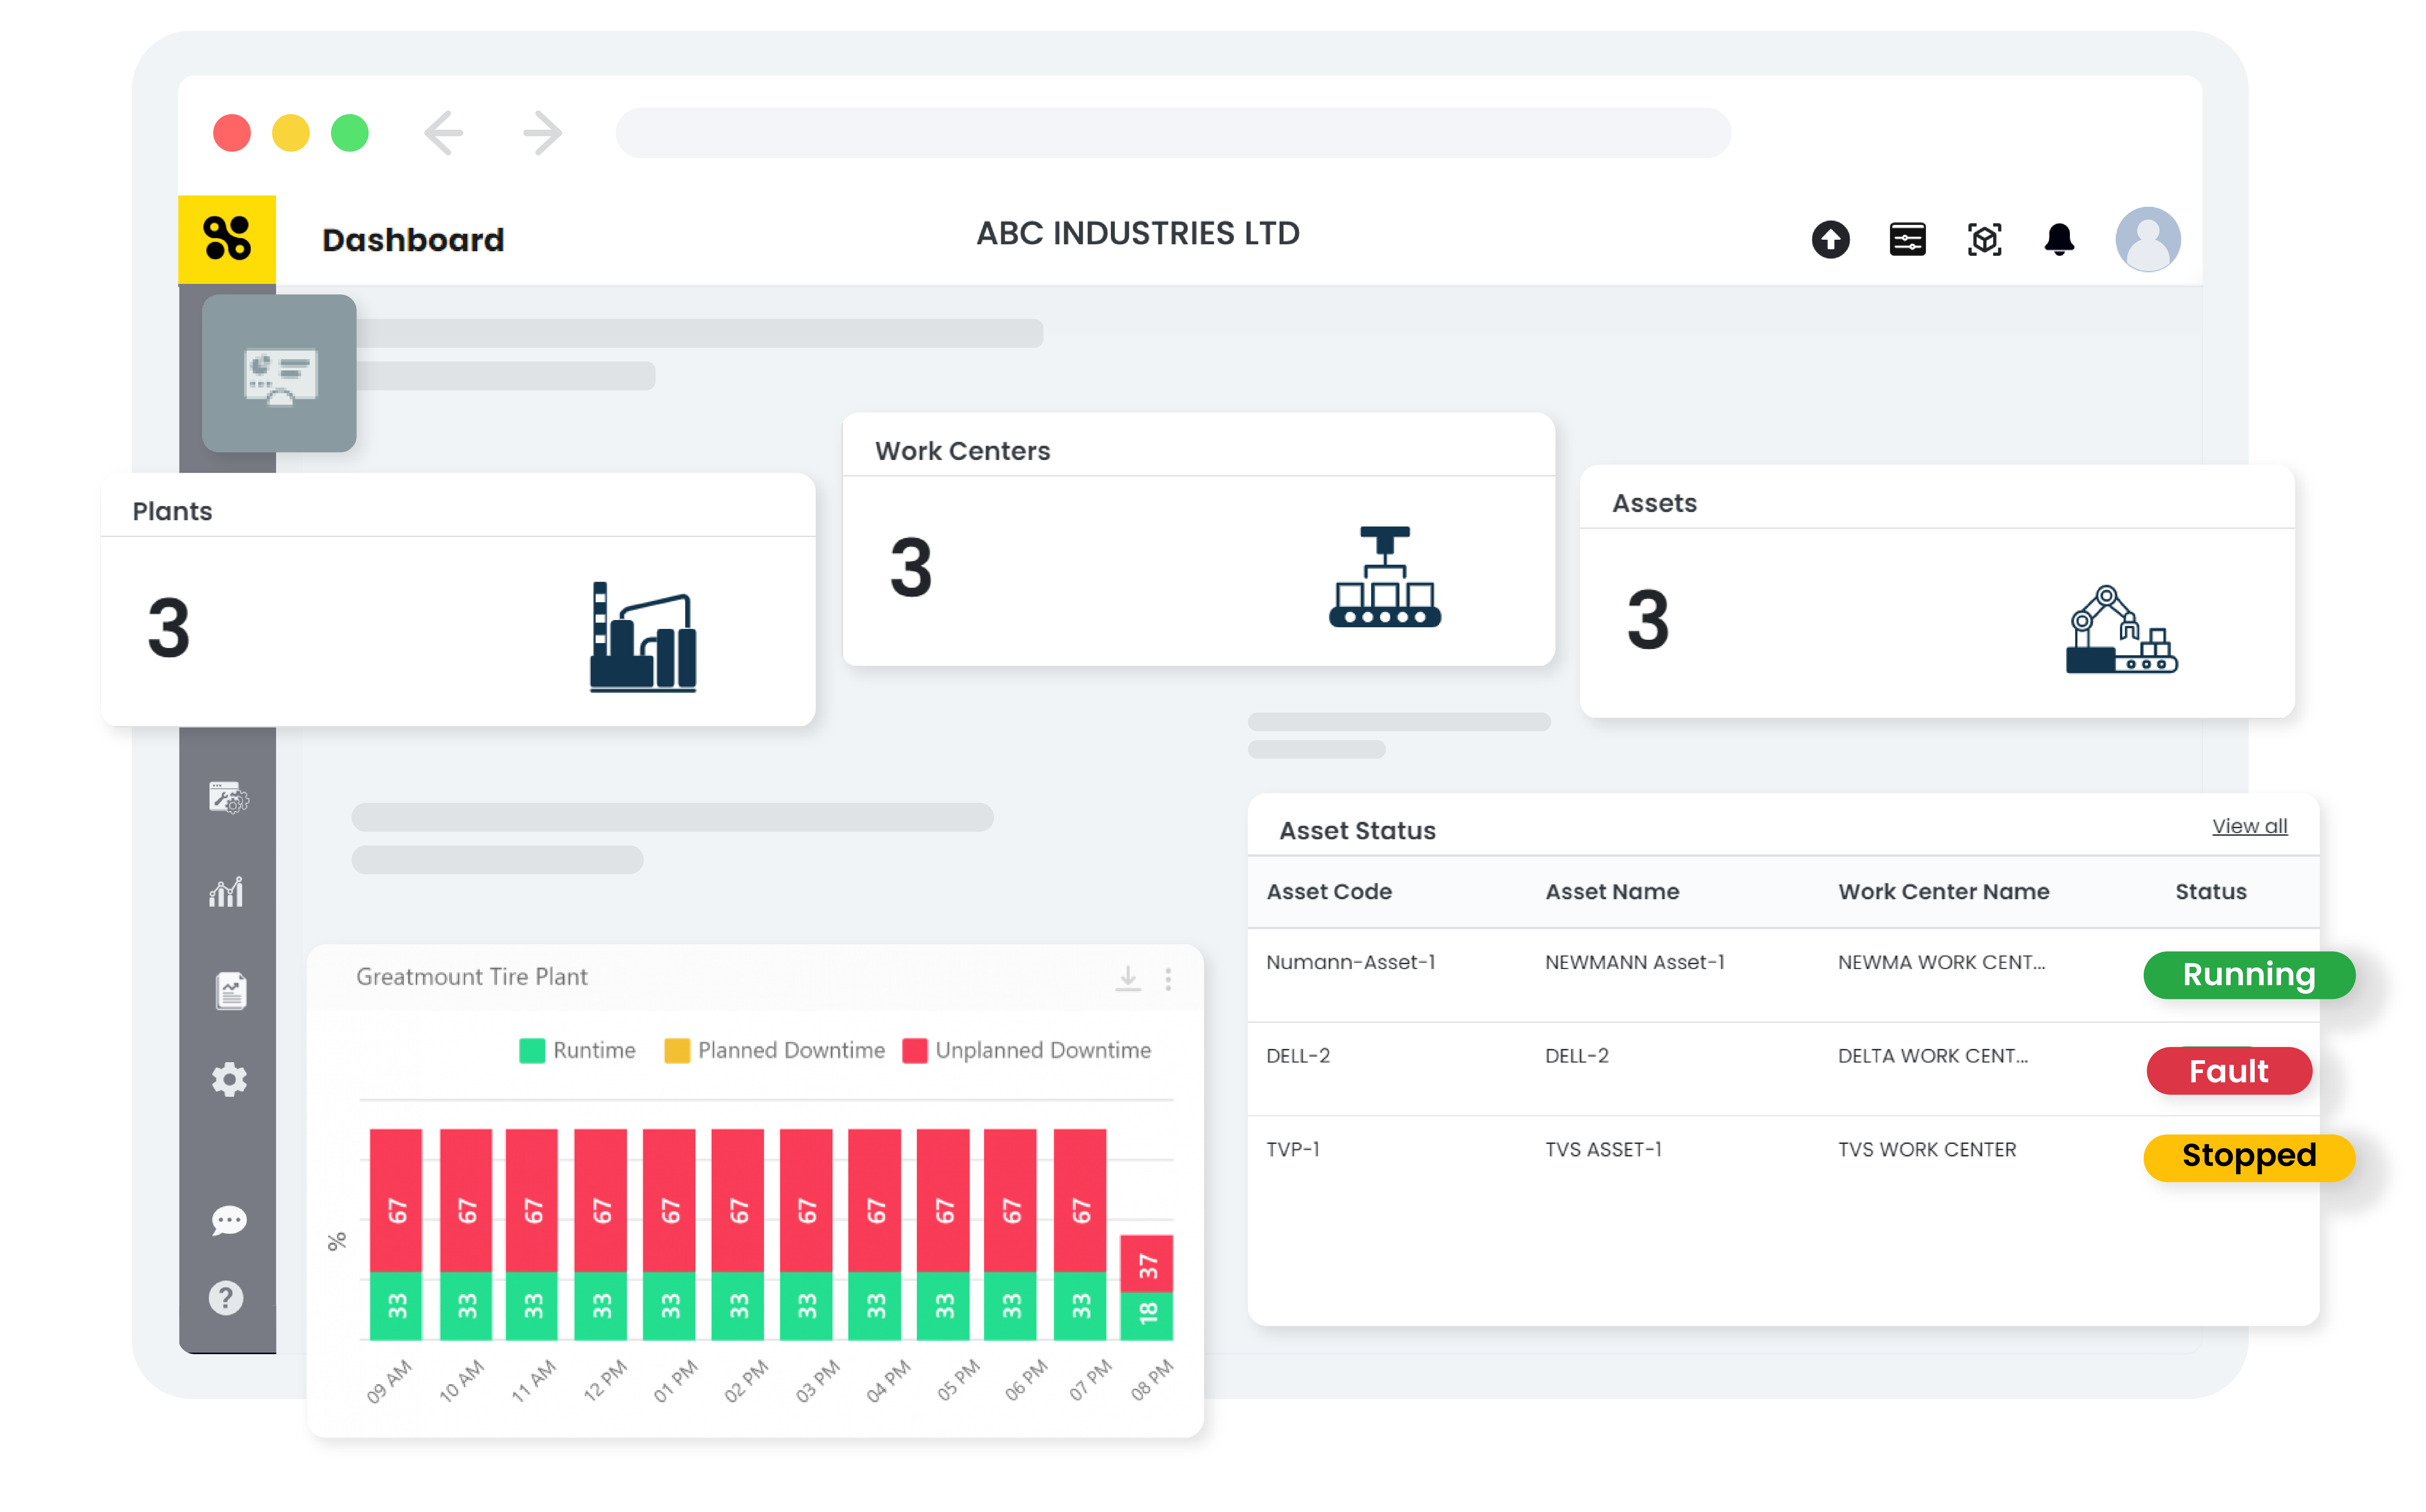Toggle Planned Downtime legend swatch
The image size is (2426, 1512).
tap(677, 1051)
